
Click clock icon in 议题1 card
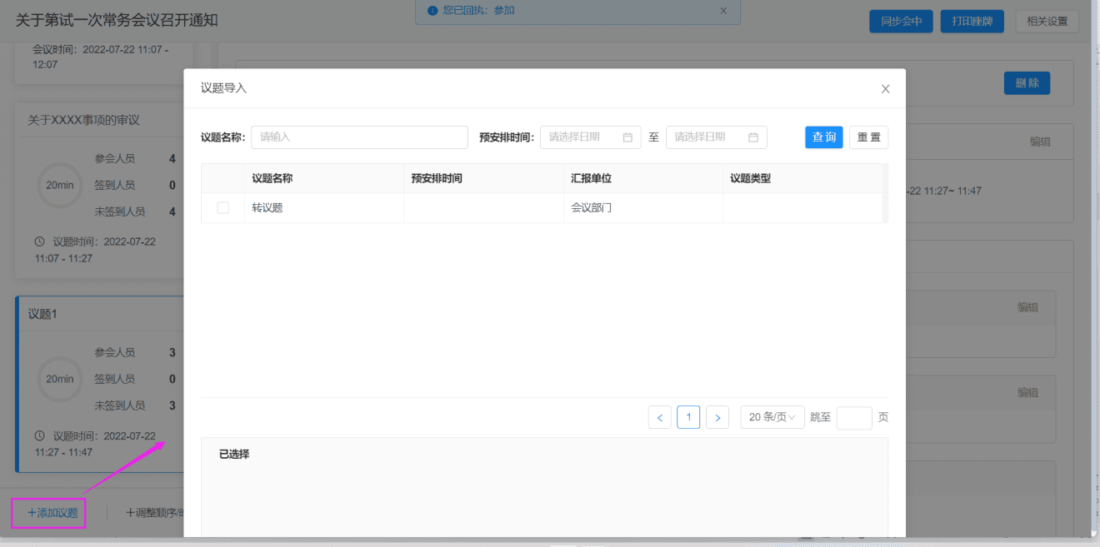point(40,435)
